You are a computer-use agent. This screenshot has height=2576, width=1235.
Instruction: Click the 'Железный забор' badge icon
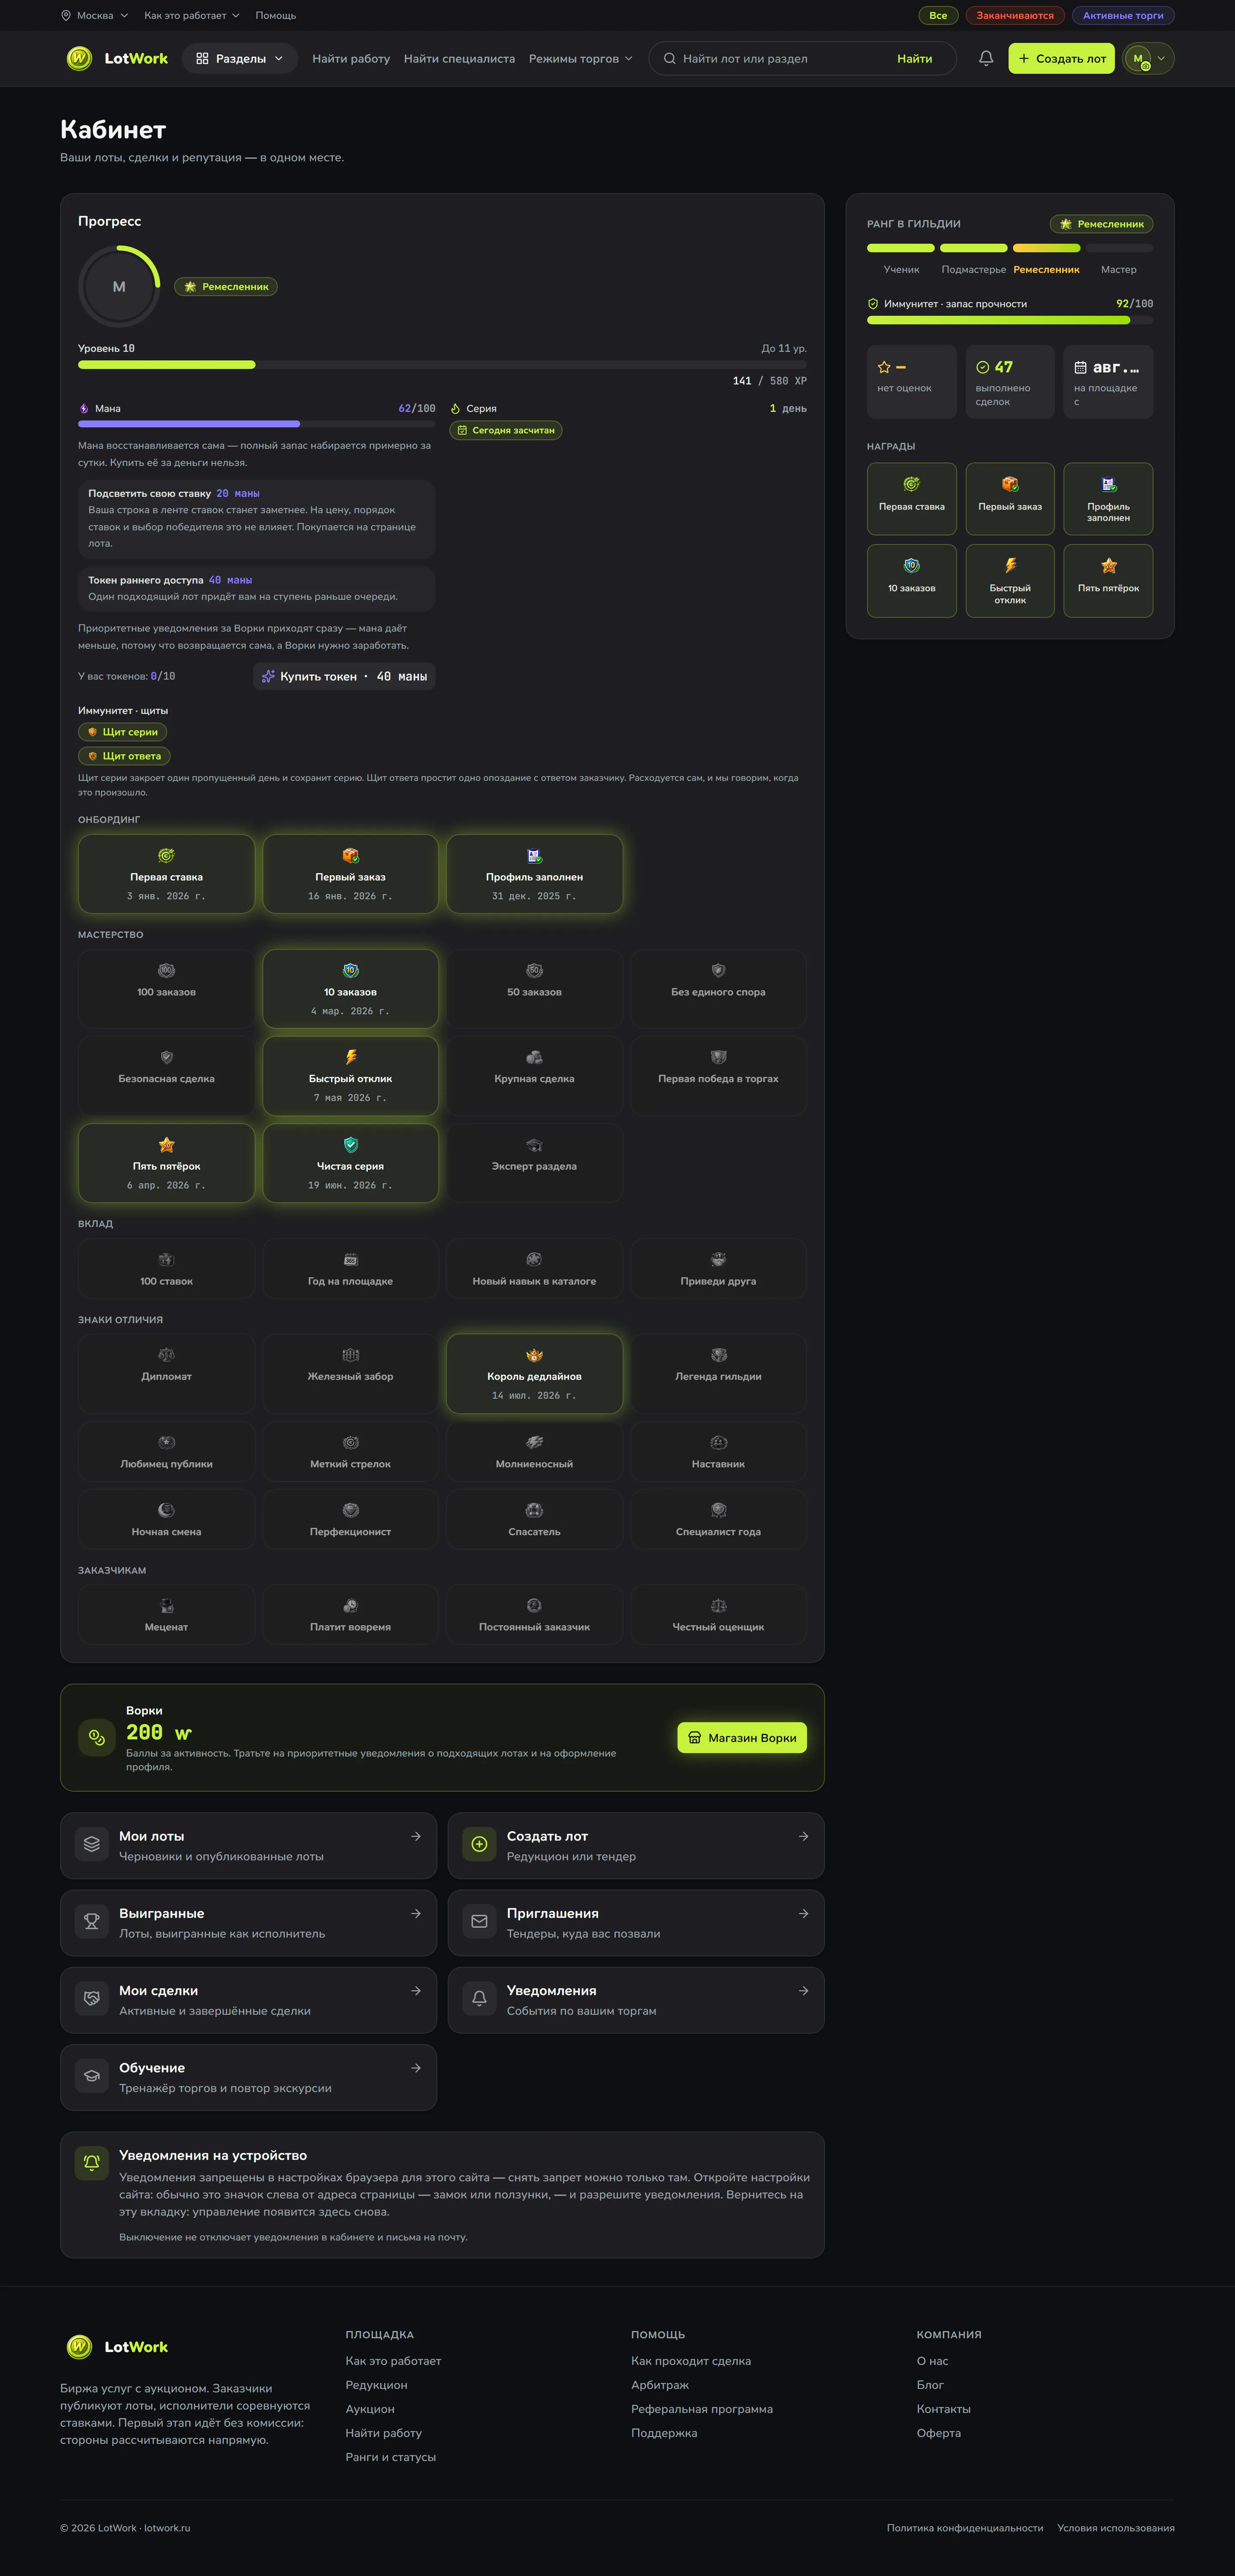(351, 1355)
